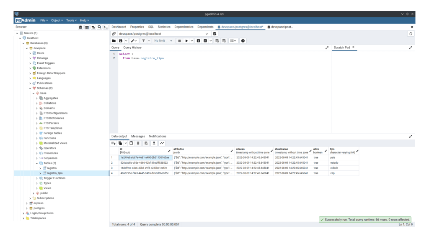Open PSQL tool terminal icon in Browser header
The height and width of the screenshot is (243, 429).
coord(106,27)
